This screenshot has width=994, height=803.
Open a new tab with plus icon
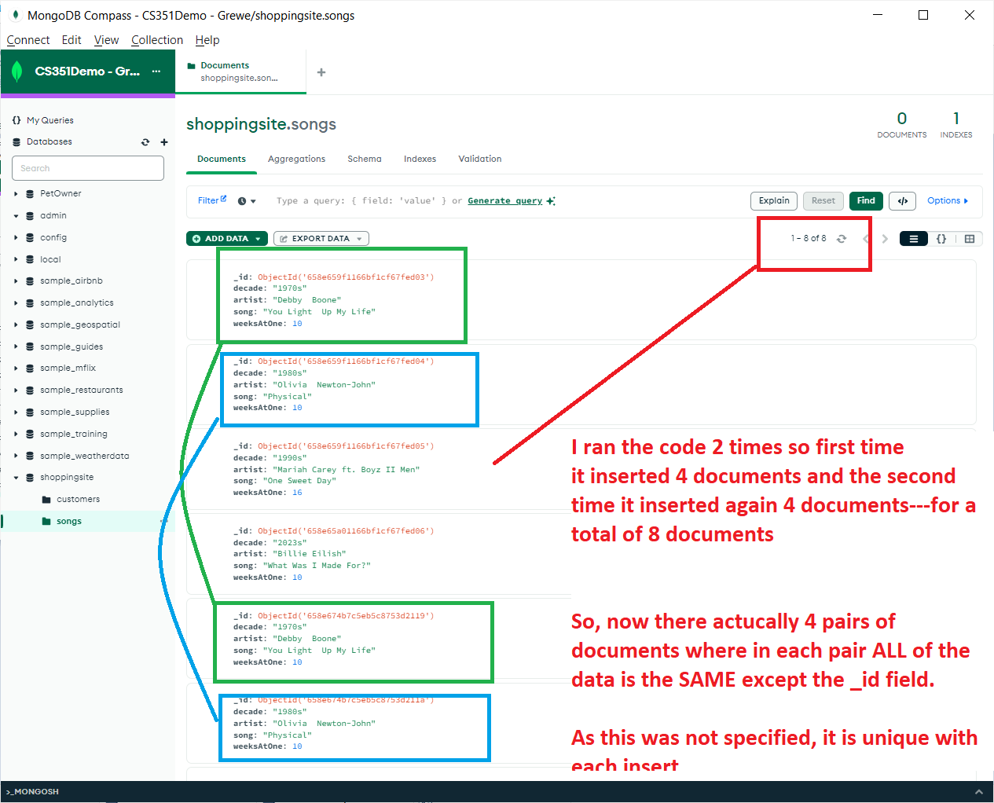tap(321, 72)
